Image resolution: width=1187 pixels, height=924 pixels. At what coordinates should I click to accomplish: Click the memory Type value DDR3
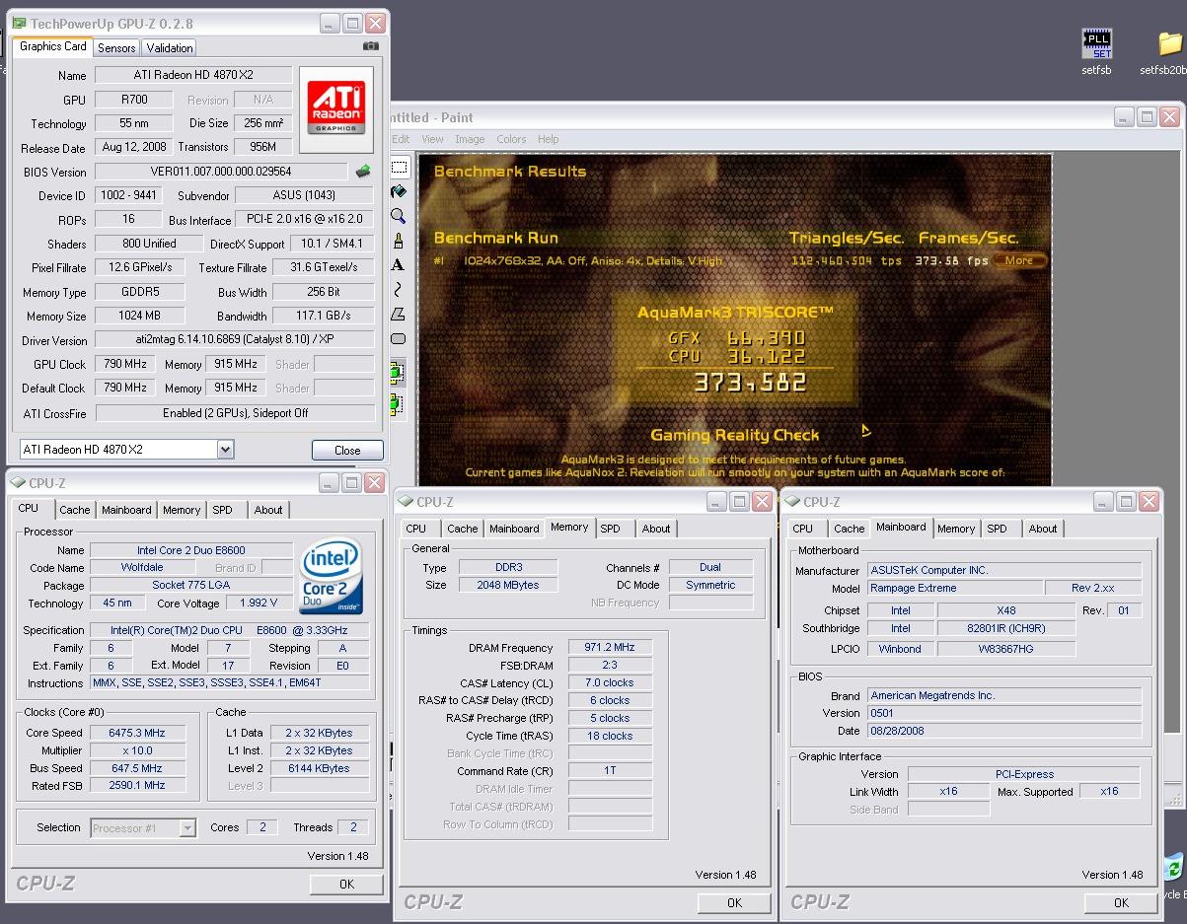pyautogui.click(x=509, y=567)
